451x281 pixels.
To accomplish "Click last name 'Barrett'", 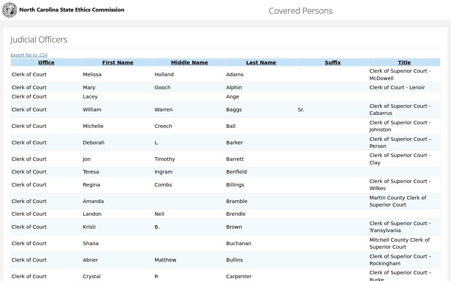I will click(x=235, y=159).
